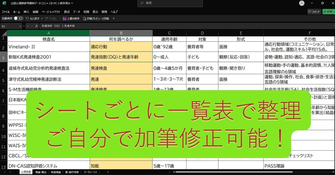Screen dimensions: 335x175
Task: Open the ファイル menu
Action: click(6, 12)
